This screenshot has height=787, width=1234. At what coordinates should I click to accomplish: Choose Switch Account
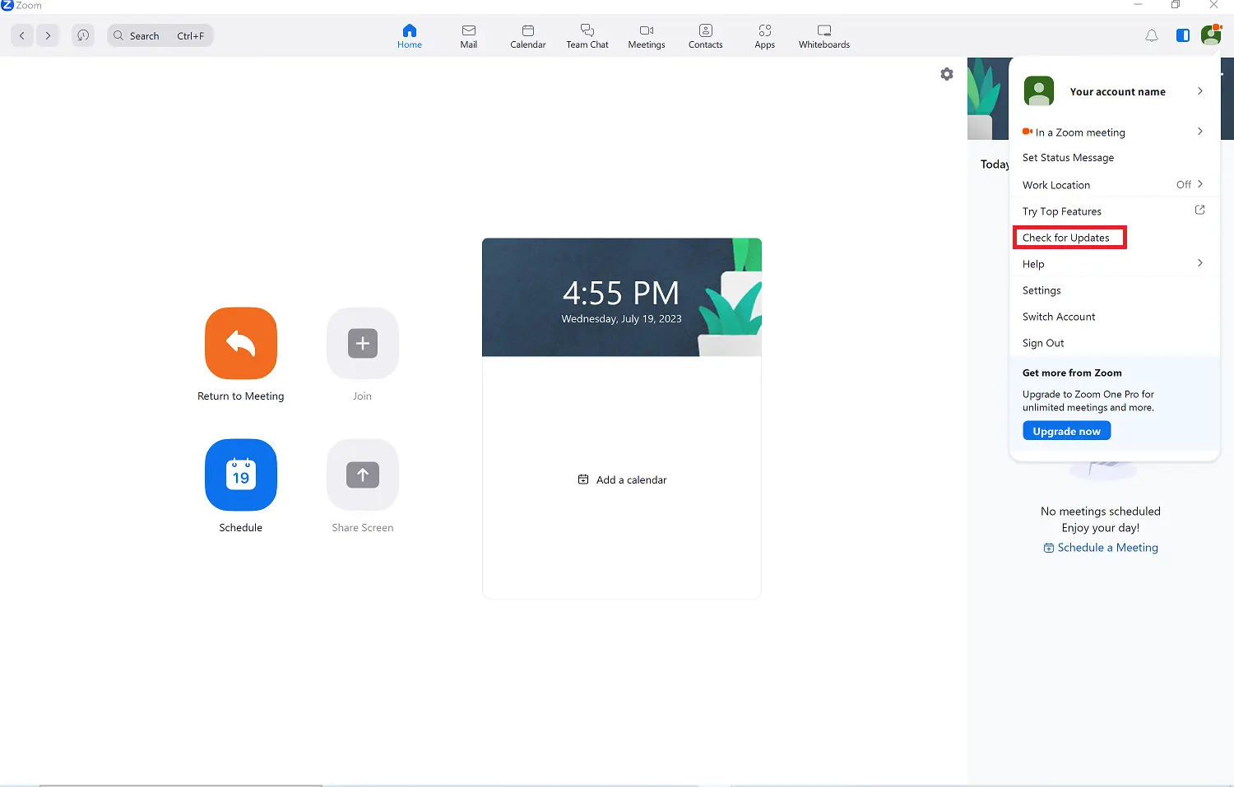pos(1059,317)
